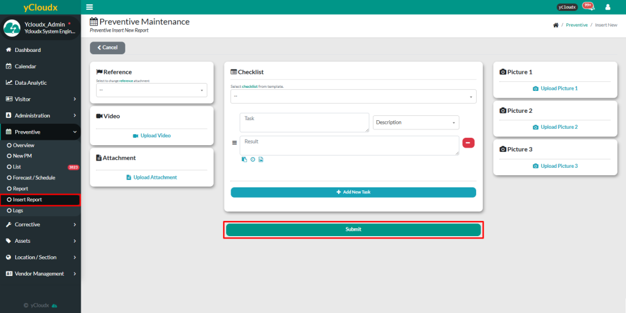The width and height of the screenshot is (626, 313).
Task: Click the clock icon below Result
Action: click(252, 159)
